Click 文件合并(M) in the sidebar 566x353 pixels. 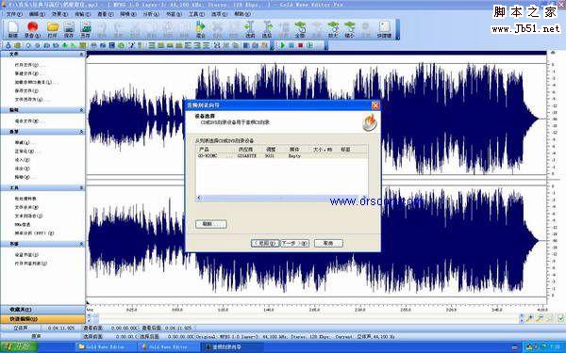(26, 207)
